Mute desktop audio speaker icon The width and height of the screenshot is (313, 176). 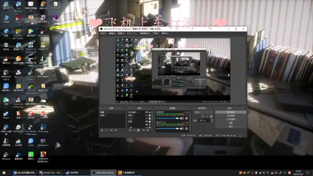coord(182,119)
